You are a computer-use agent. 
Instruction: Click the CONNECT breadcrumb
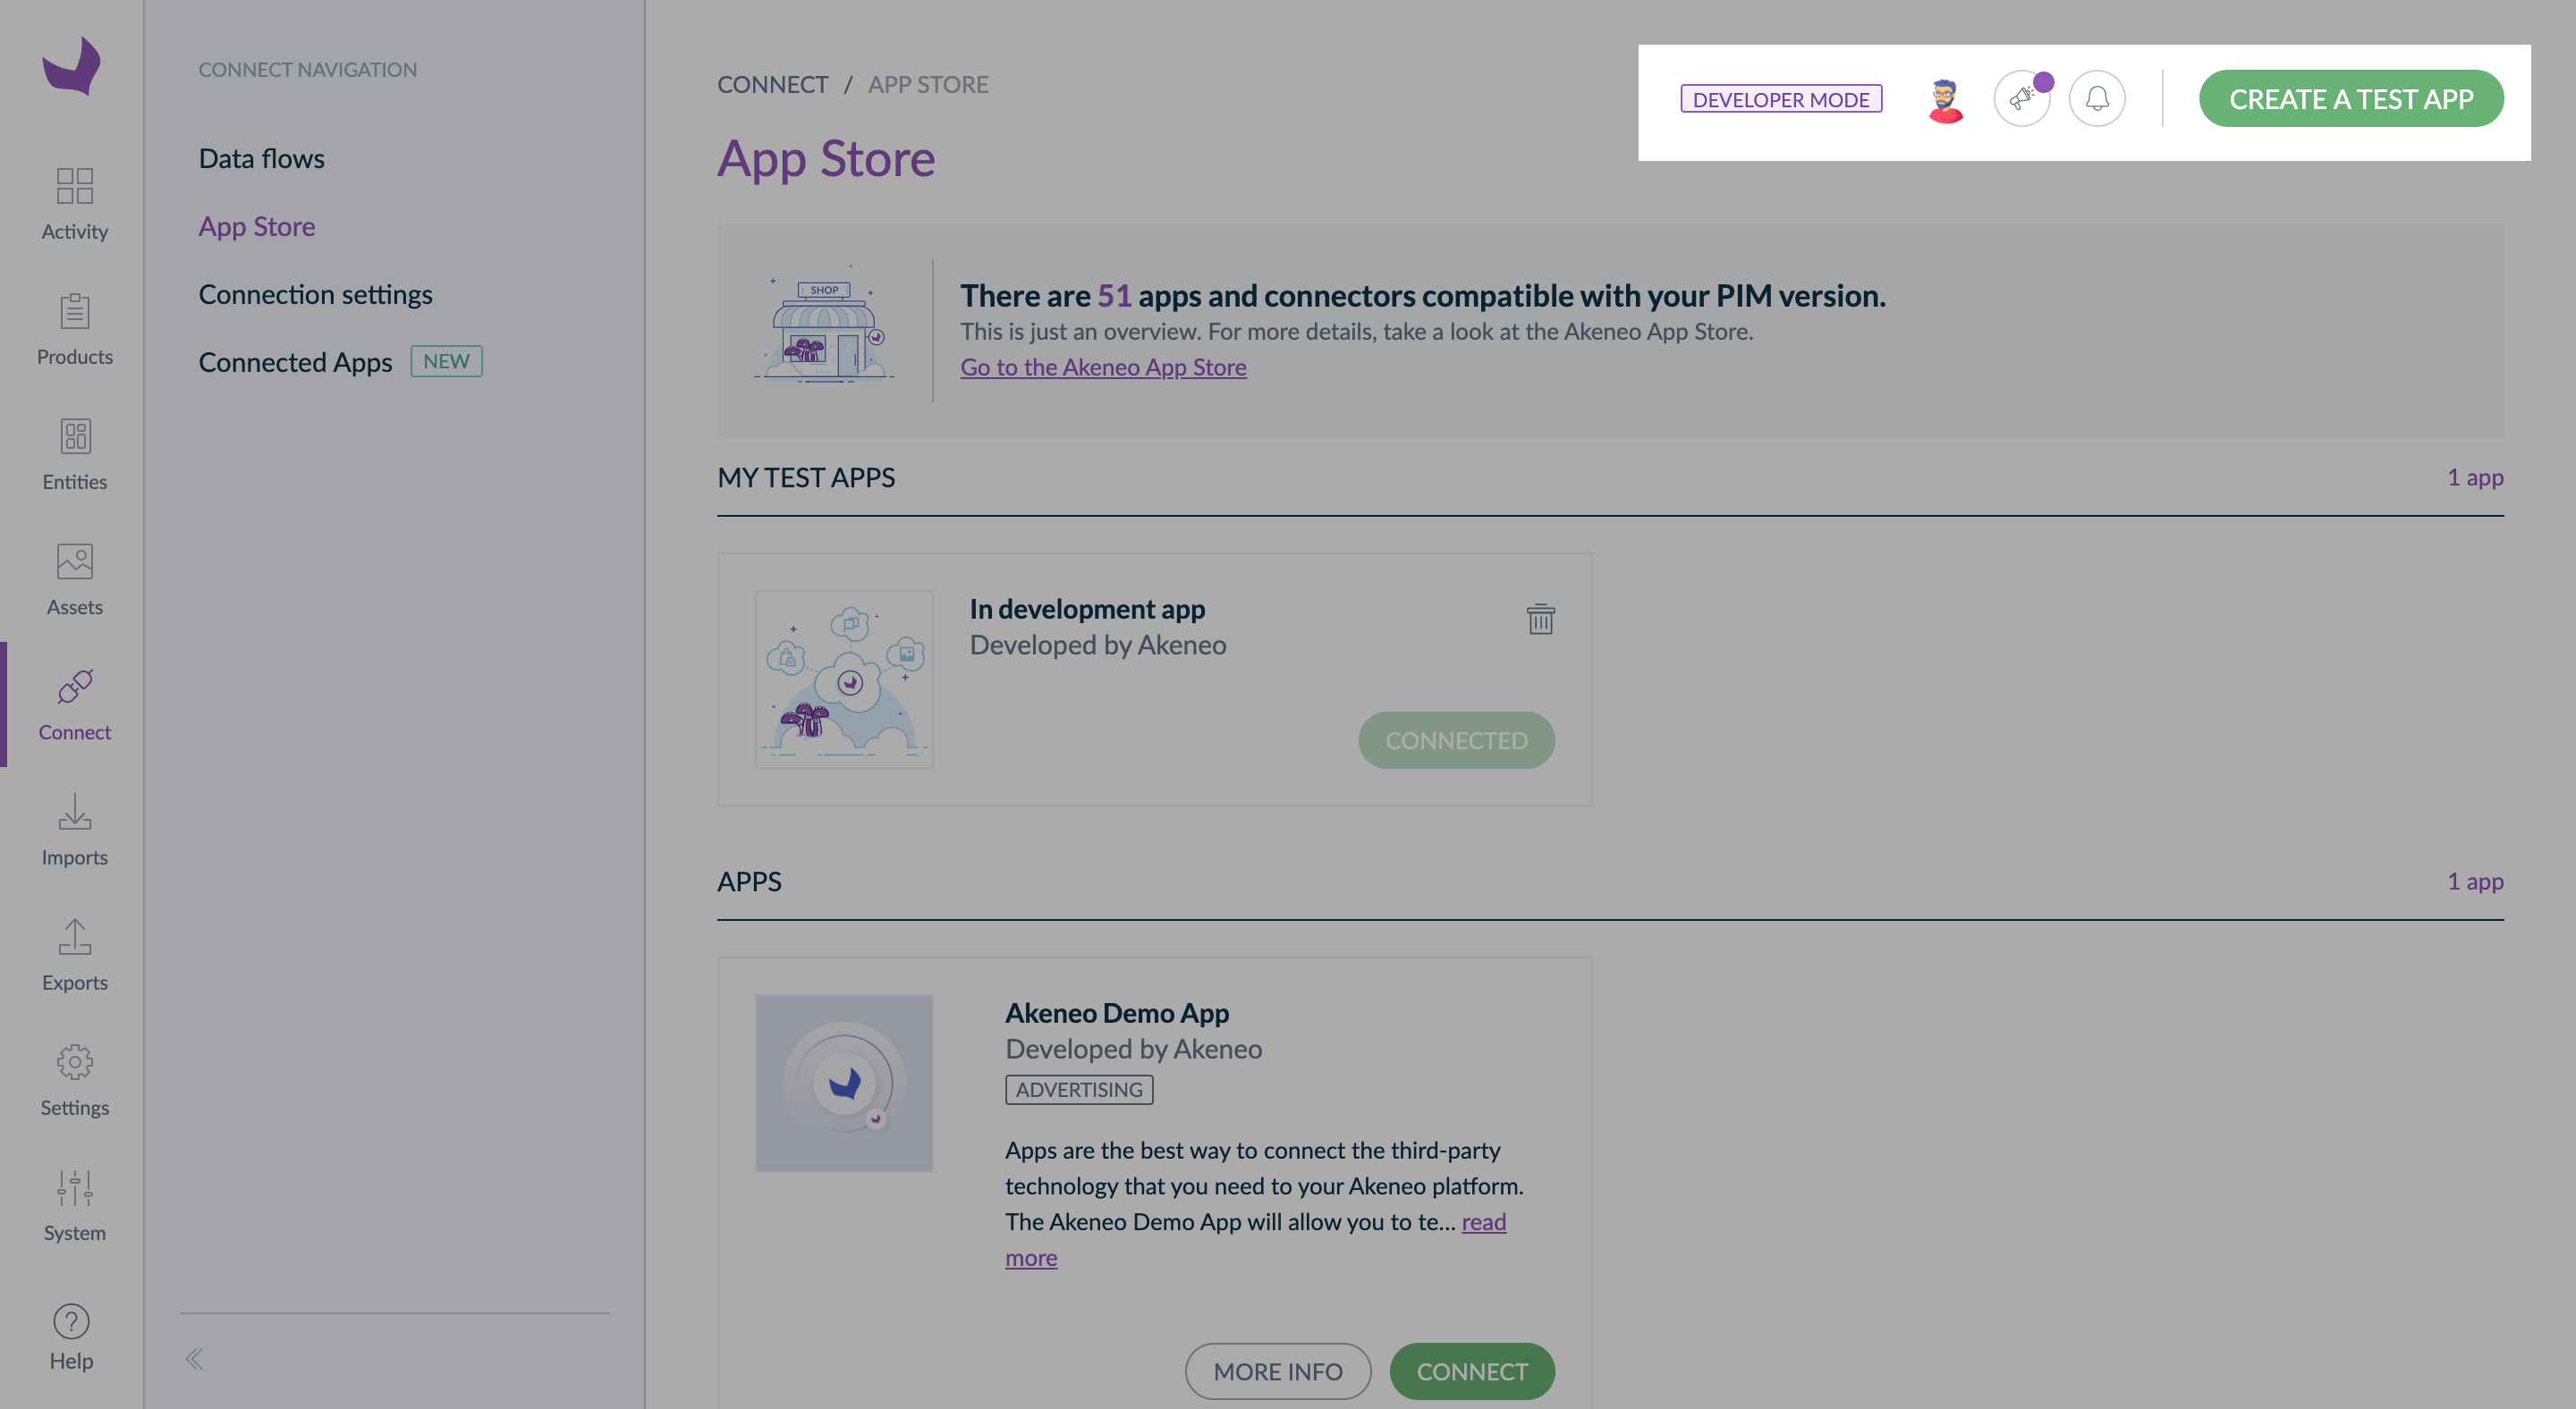772,84
